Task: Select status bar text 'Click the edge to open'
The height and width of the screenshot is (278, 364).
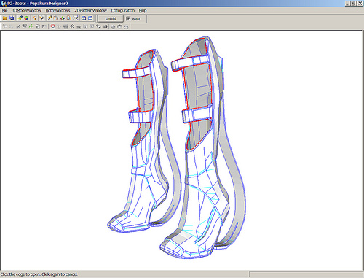Action: [20, 274]
